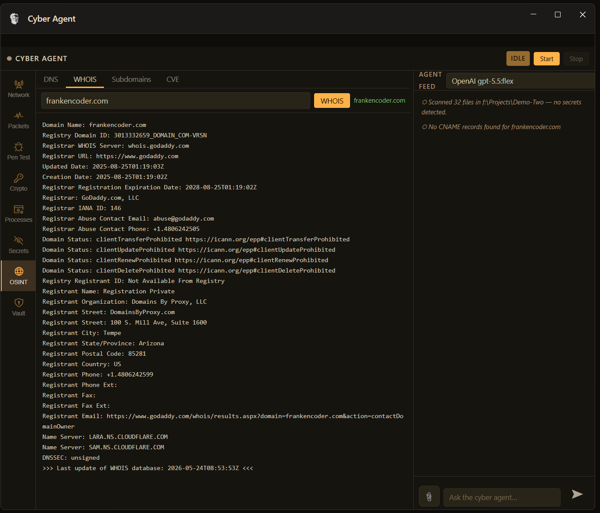Click the Last update of WHOIS database line
This screenshot has width=600, height=513.
(x=148, y=468)
